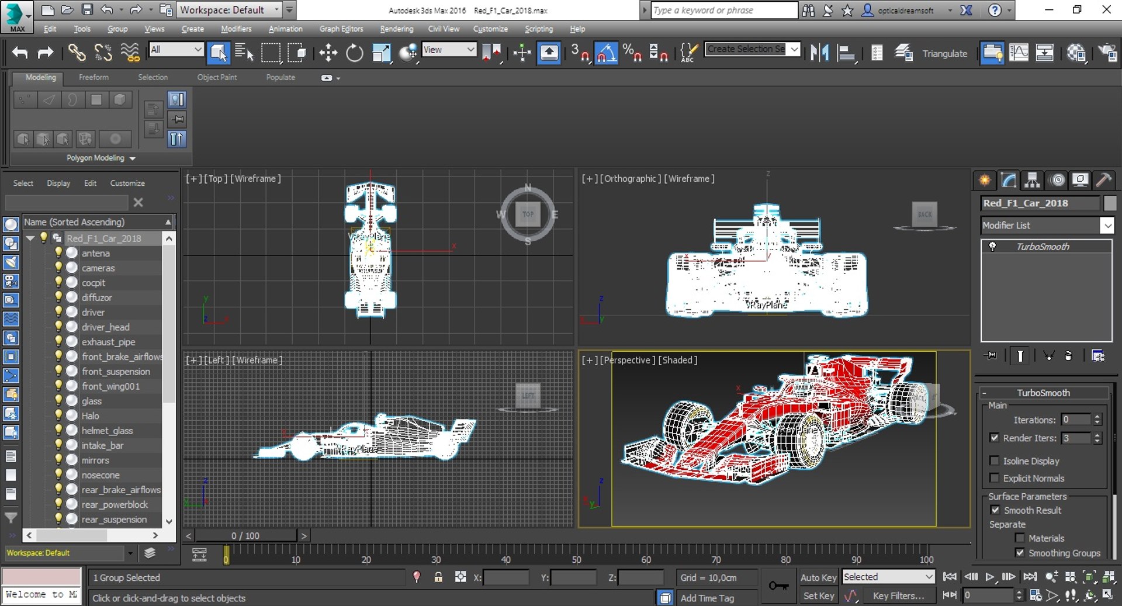Click the Set Key button
The image size is (1122, 606).
point(818,595)
